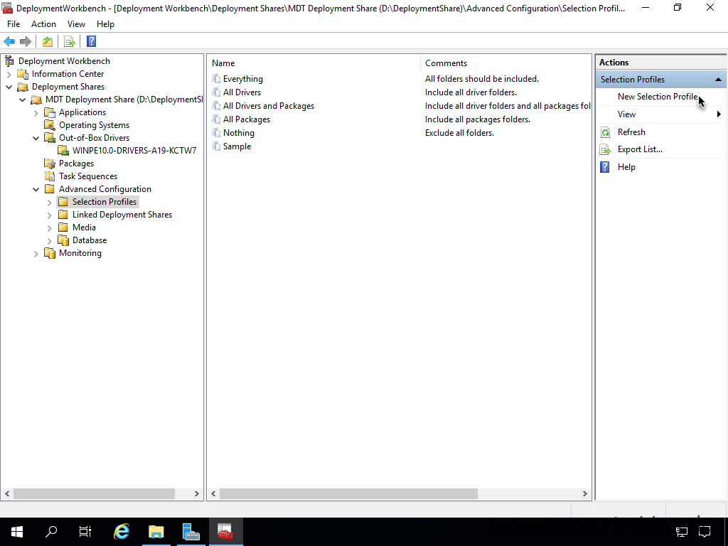Screen dimensions: 728x546
Task: Expand the Information Center node
Action: click(x=9, y=74)
